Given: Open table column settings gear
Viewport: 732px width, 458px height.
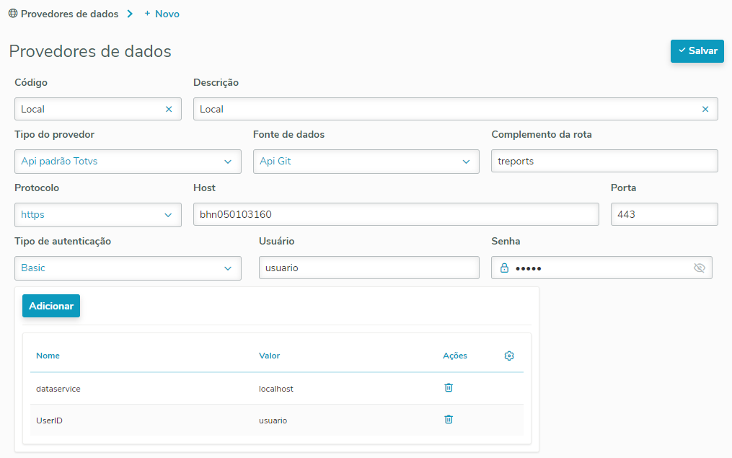Looking at the screenshot, I should point(509,356).
